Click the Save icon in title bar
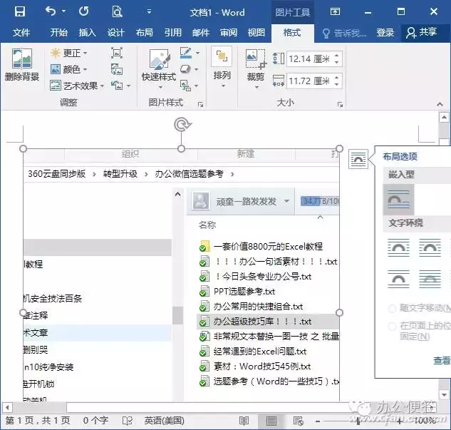The width and height of the screenshot is (451, 430). pos(20,11)
